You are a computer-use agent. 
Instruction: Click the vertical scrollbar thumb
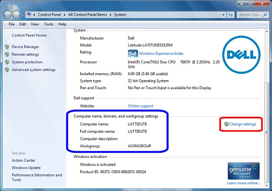coord(267,132)
